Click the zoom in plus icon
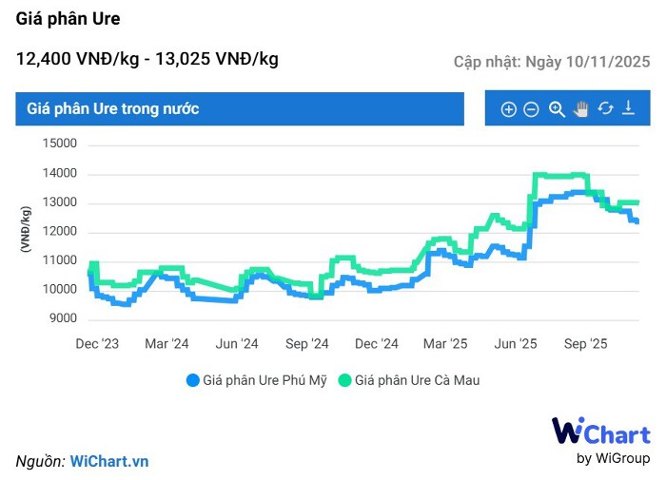 click(x=508, y=109)
